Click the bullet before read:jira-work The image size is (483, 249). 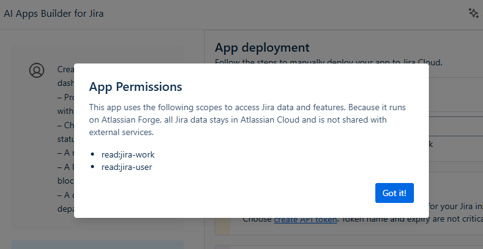click(94, 154)
